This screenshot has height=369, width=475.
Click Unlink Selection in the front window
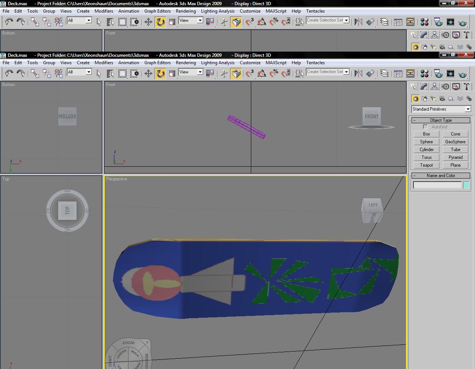pos(47,74)
